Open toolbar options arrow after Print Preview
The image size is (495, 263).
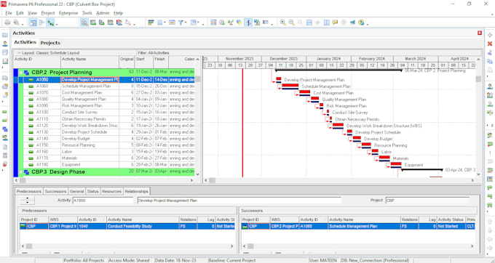click(x=23, y=24)
